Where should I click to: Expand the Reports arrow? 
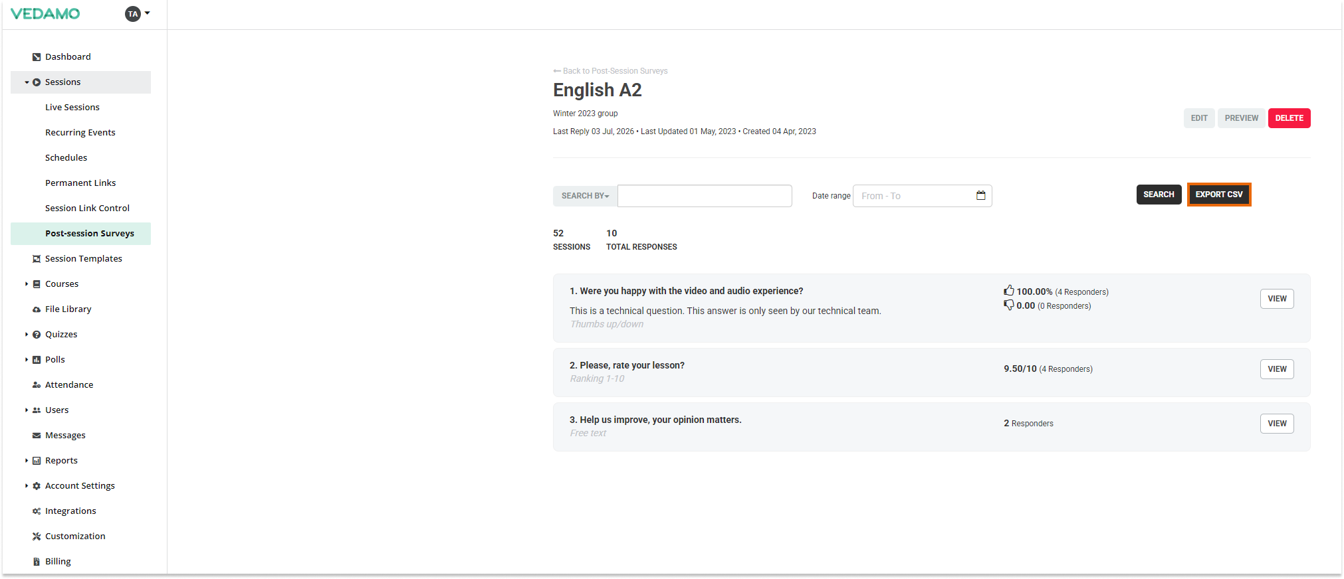27,461
